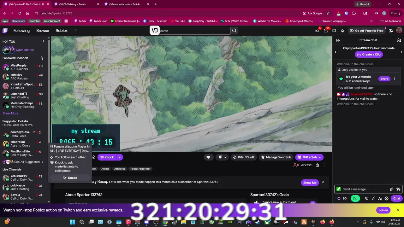Show previous chat highlight card

pyautogui.click(x=336, y=52)
